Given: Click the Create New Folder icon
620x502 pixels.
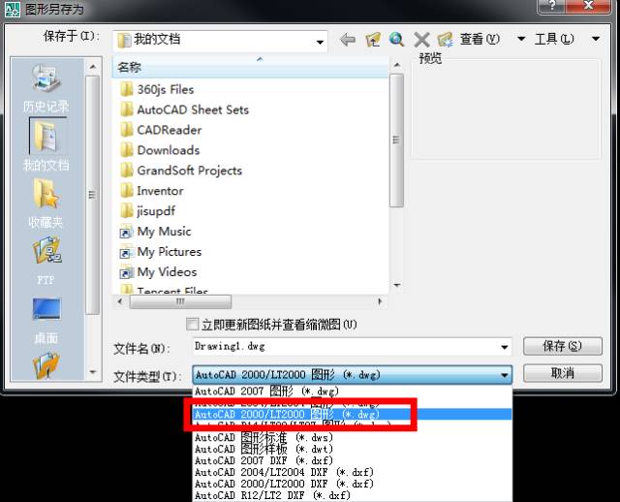Looking at the screenshot, I should [x=446, y=40].
